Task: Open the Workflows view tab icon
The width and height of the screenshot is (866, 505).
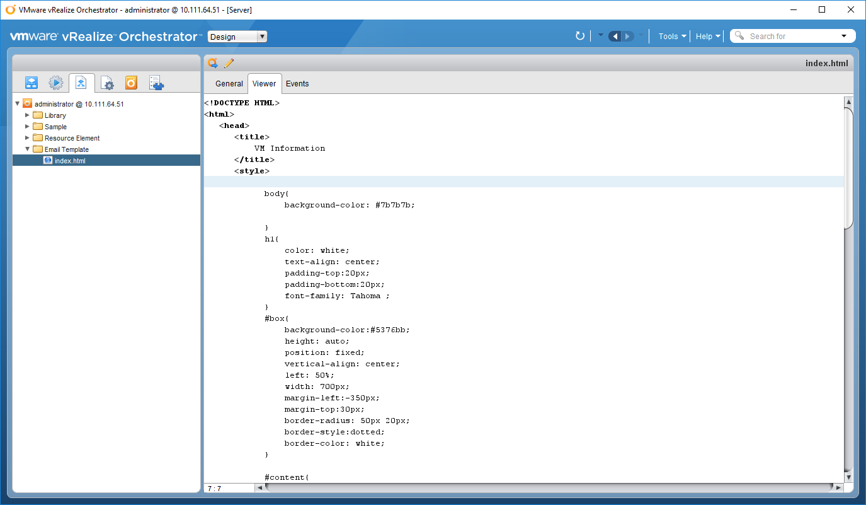Action: click(x=31, y=83)
